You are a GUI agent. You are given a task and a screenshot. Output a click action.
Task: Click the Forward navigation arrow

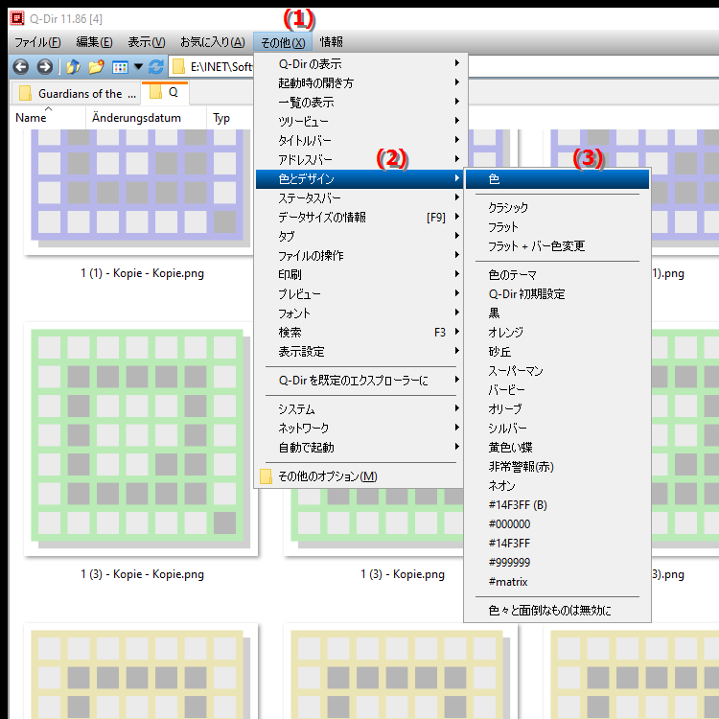(x=44, y=67)
